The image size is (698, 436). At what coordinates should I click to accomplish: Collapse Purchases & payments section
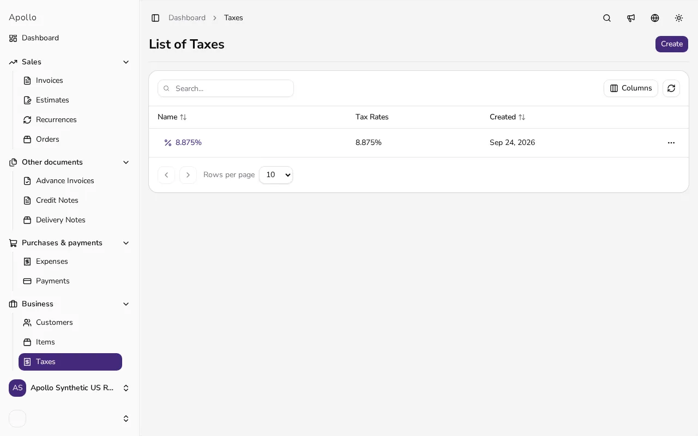[126, 243]
